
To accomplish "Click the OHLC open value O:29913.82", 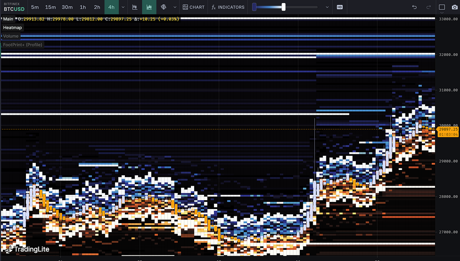I will 32,19.
